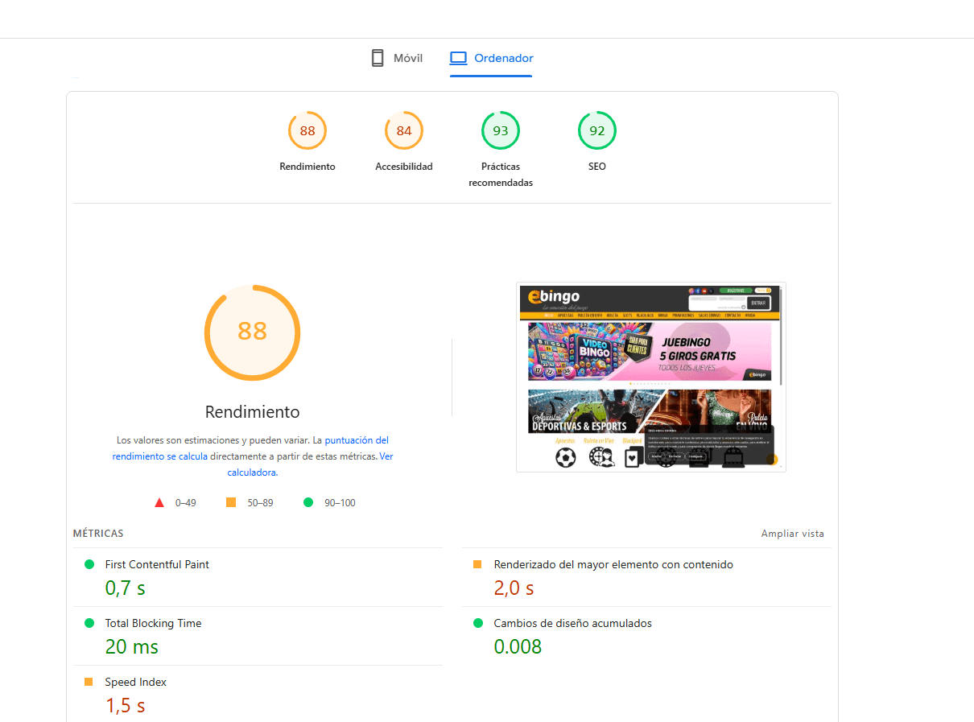Click 'Cambios de diseño acumulados' label

[x=573, y=624]
